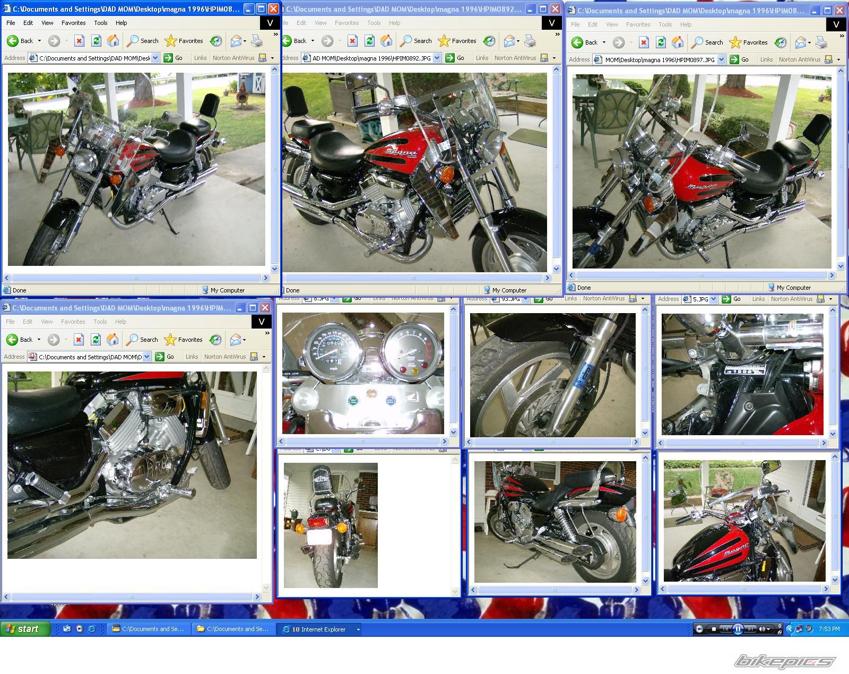Click Home icon in the active top-left window

(x=113, y=41)
